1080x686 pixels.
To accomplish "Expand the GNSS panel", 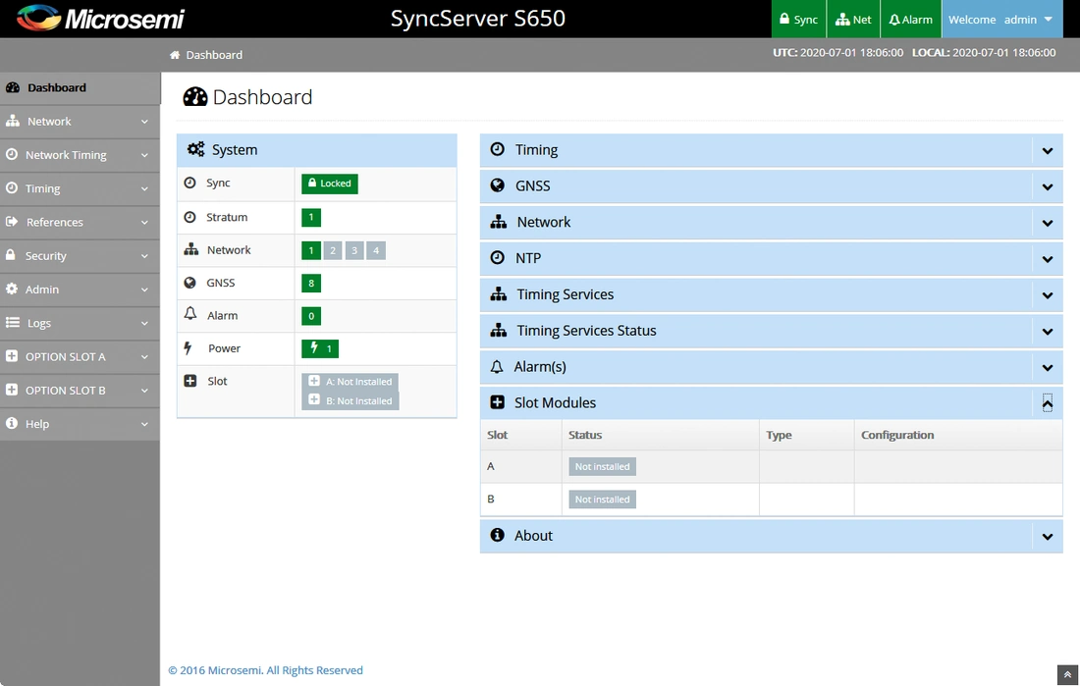I will tap(1047, 186).
